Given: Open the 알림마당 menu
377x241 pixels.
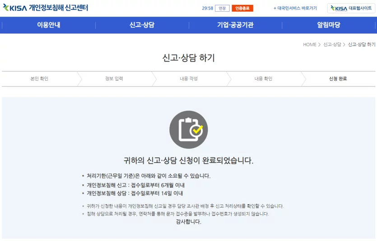Looking at the screenshot, I should click(328, 25).
